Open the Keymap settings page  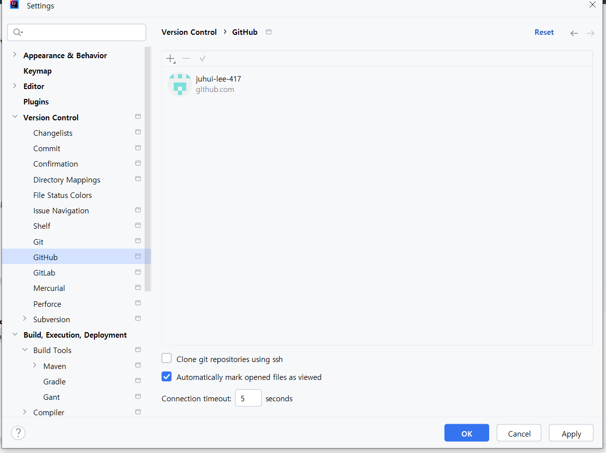click(x=37, y=71)
